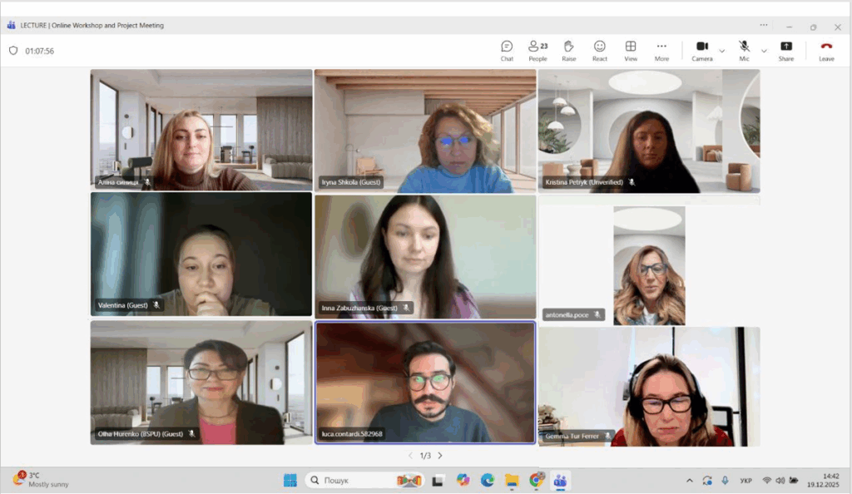Image resolution: width=852 pixels, height=494 pixels.
Task: Select luca.contardi's video tile
Action: click(x=425, y=383)
